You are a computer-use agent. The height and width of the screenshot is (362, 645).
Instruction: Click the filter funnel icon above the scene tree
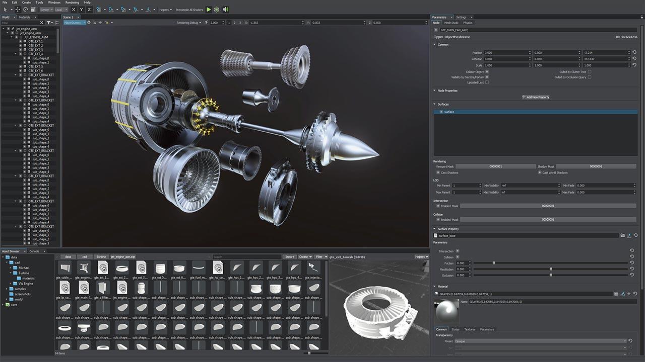(x=49, y=23)
